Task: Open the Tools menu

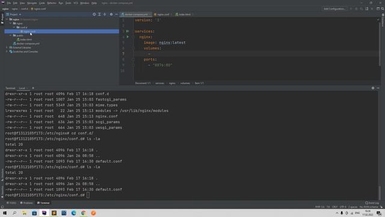Action: point(68,3)
